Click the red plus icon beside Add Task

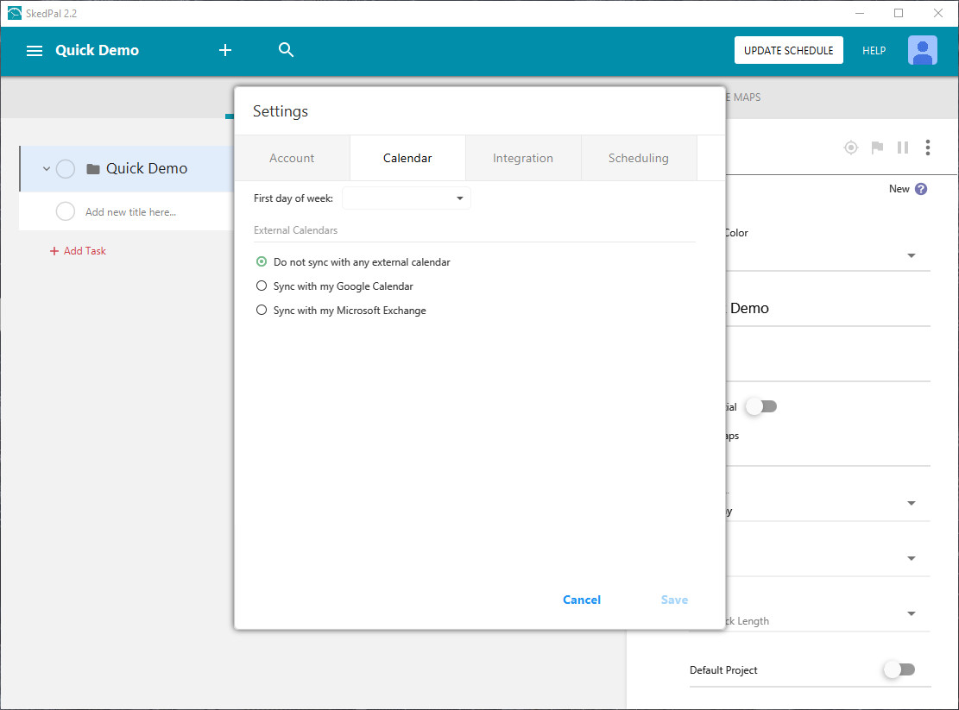click(x=54, y=251)
